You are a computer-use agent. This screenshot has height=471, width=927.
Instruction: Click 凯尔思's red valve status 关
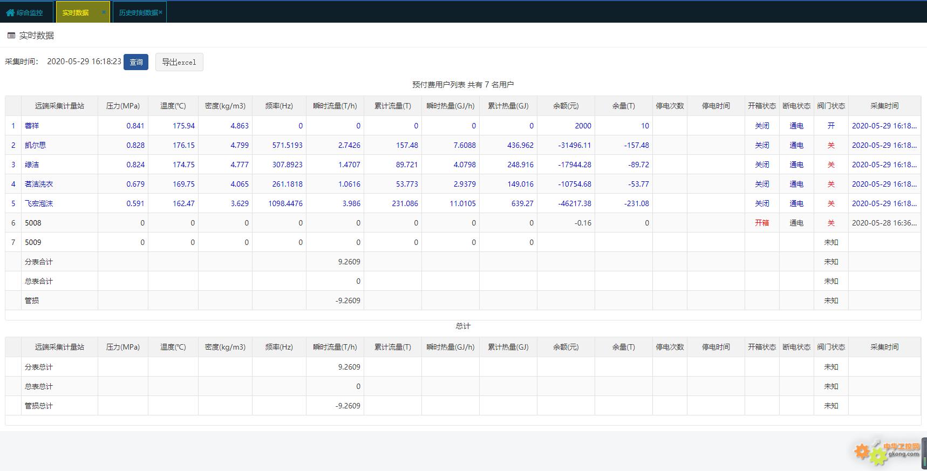831,145
